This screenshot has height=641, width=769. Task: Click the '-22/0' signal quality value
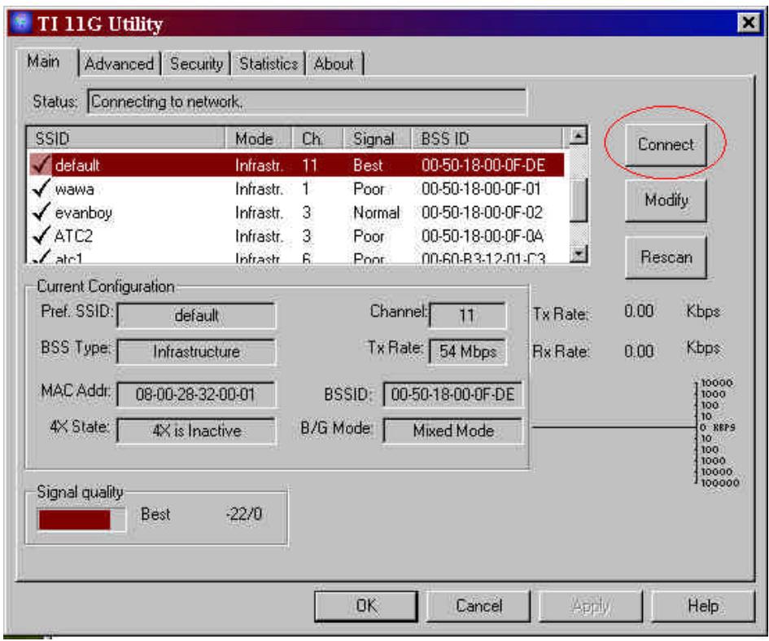(244, 514)
